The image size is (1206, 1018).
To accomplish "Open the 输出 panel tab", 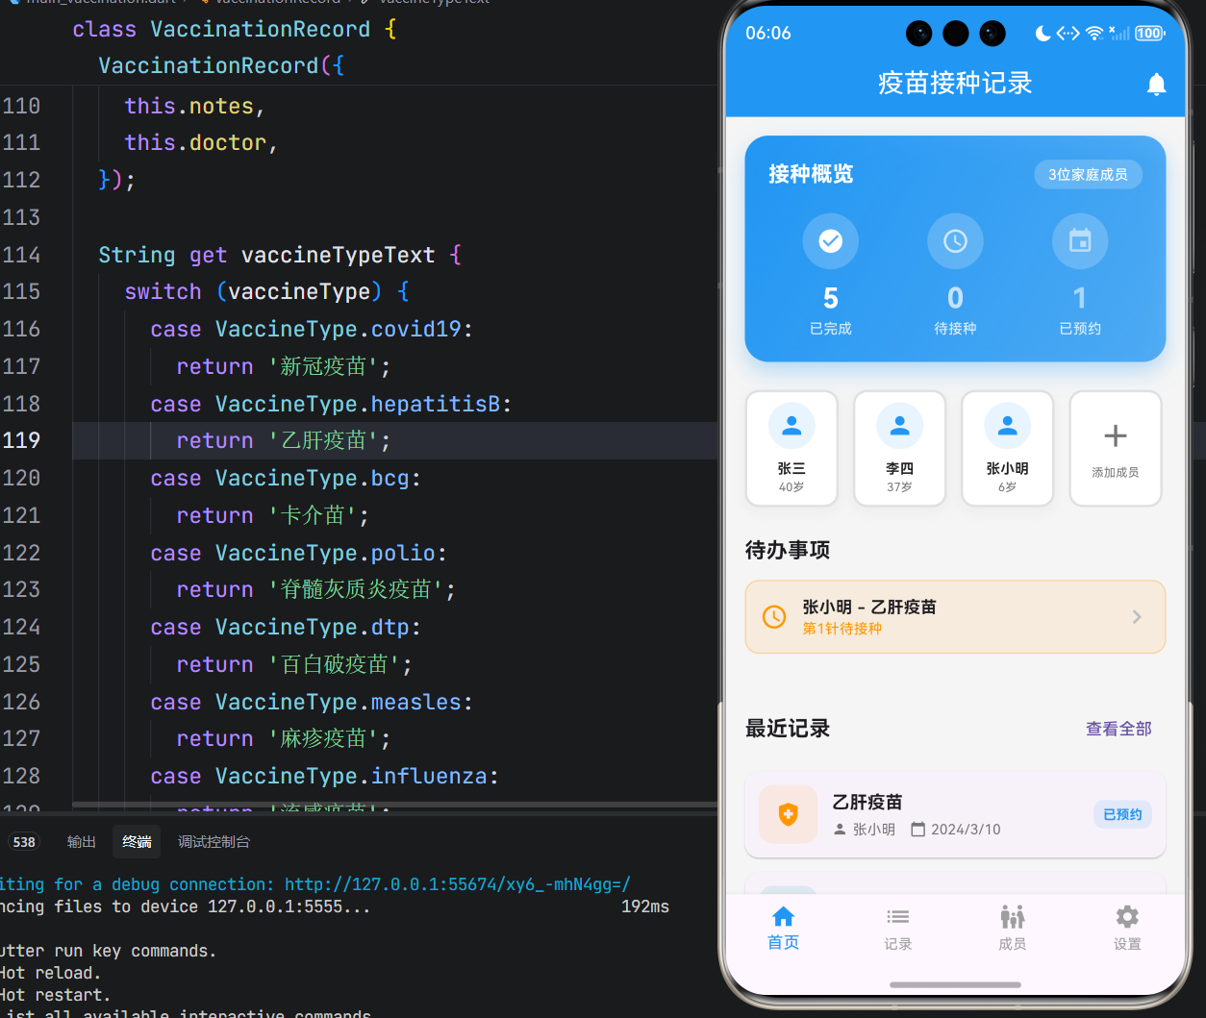I will pyautogui.click(x=82, y=841).
